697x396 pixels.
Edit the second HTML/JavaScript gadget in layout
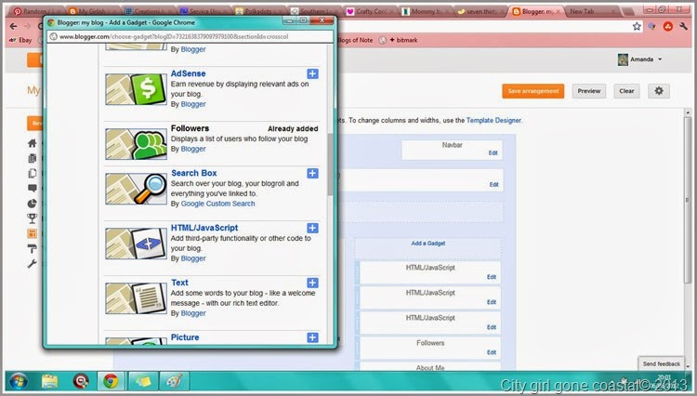click(492, 302)
